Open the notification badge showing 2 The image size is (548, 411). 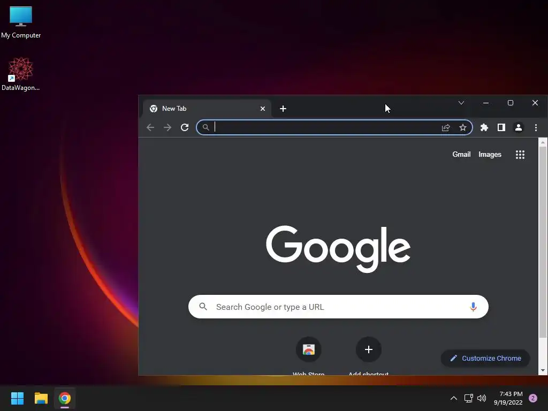pos(533,398)
